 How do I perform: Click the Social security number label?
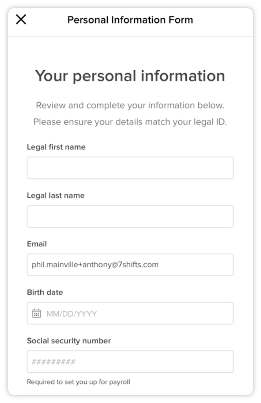(x=69, y=341)
